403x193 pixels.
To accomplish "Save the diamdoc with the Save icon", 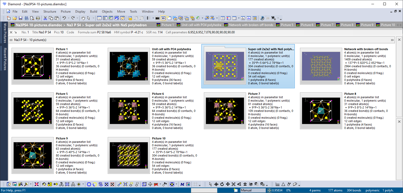I will (x=21, y=18).
